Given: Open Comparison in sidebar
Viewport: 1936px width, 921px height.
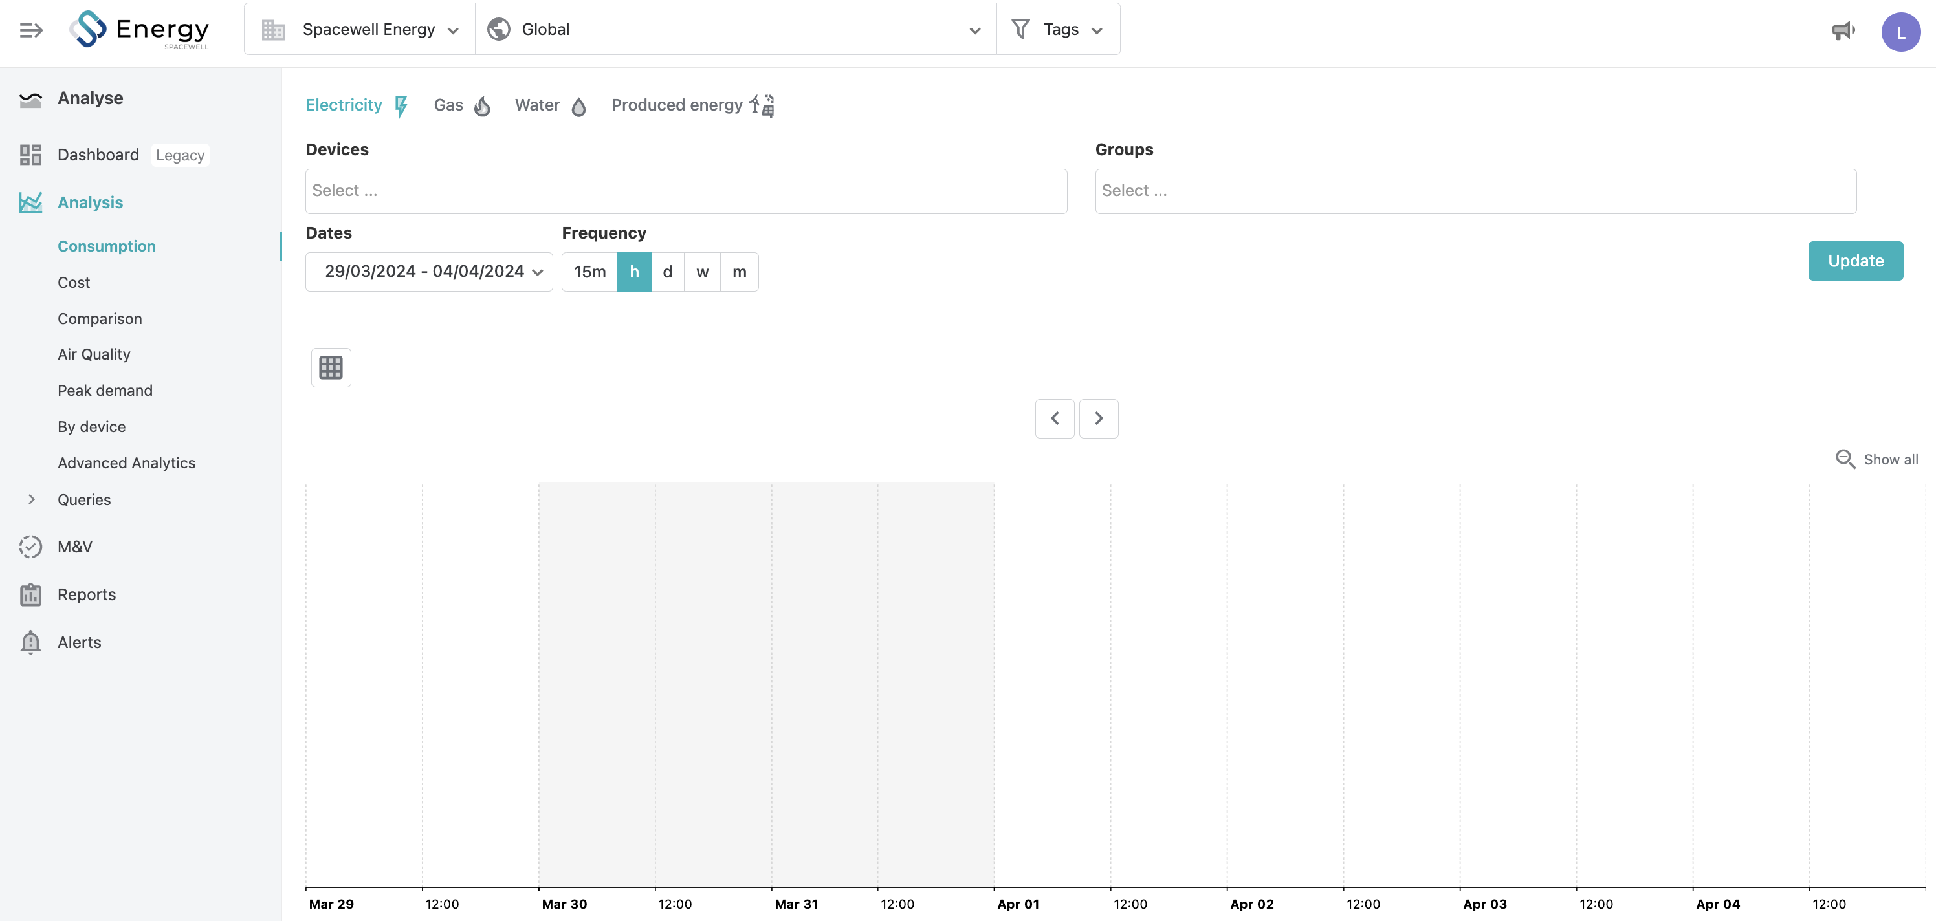Looking at the screenshot, I should (x=100, y=318).
